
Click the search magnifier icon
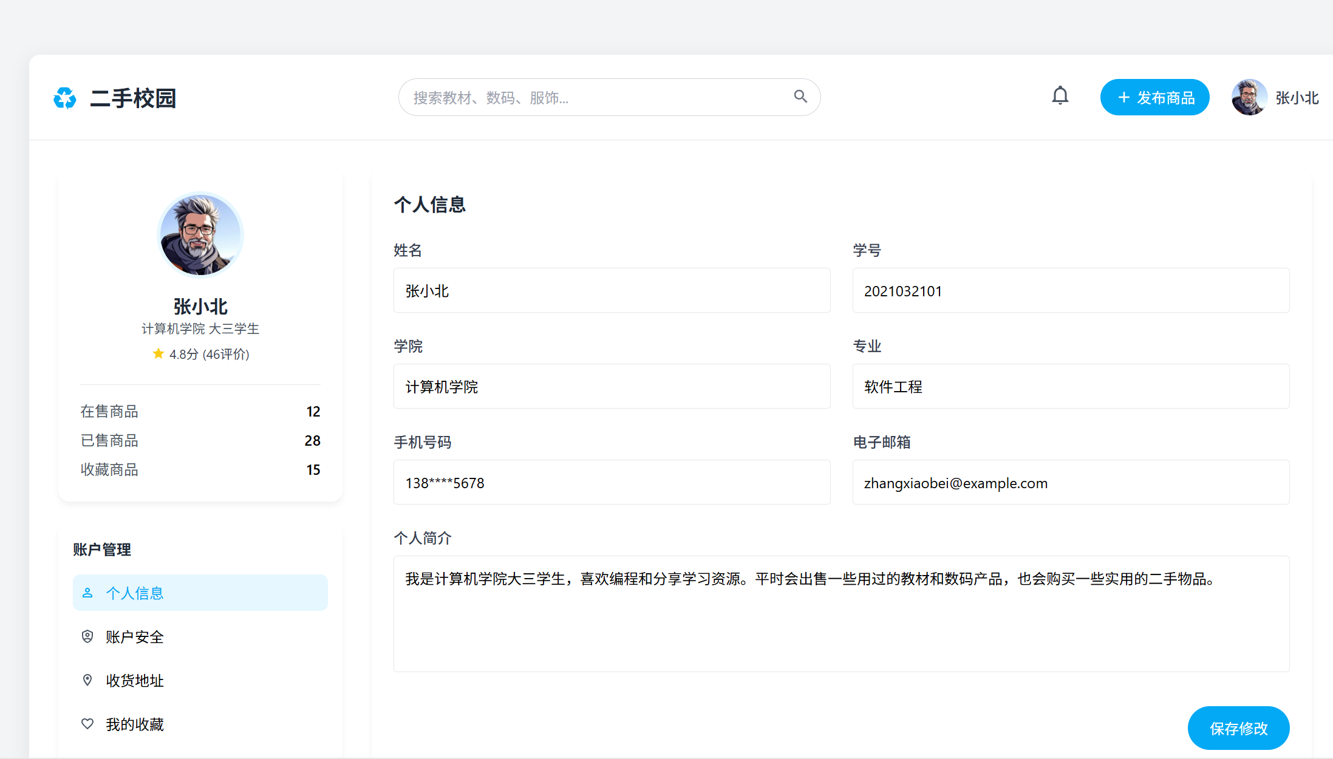(800, 97)
